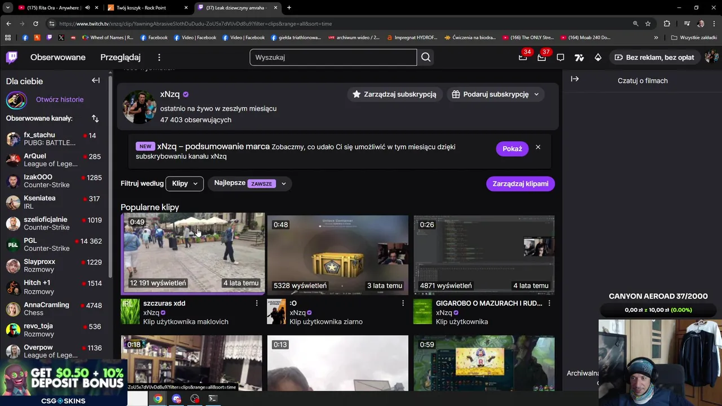Open Obserwowane in the top navigation

click(x=58, y=58)
